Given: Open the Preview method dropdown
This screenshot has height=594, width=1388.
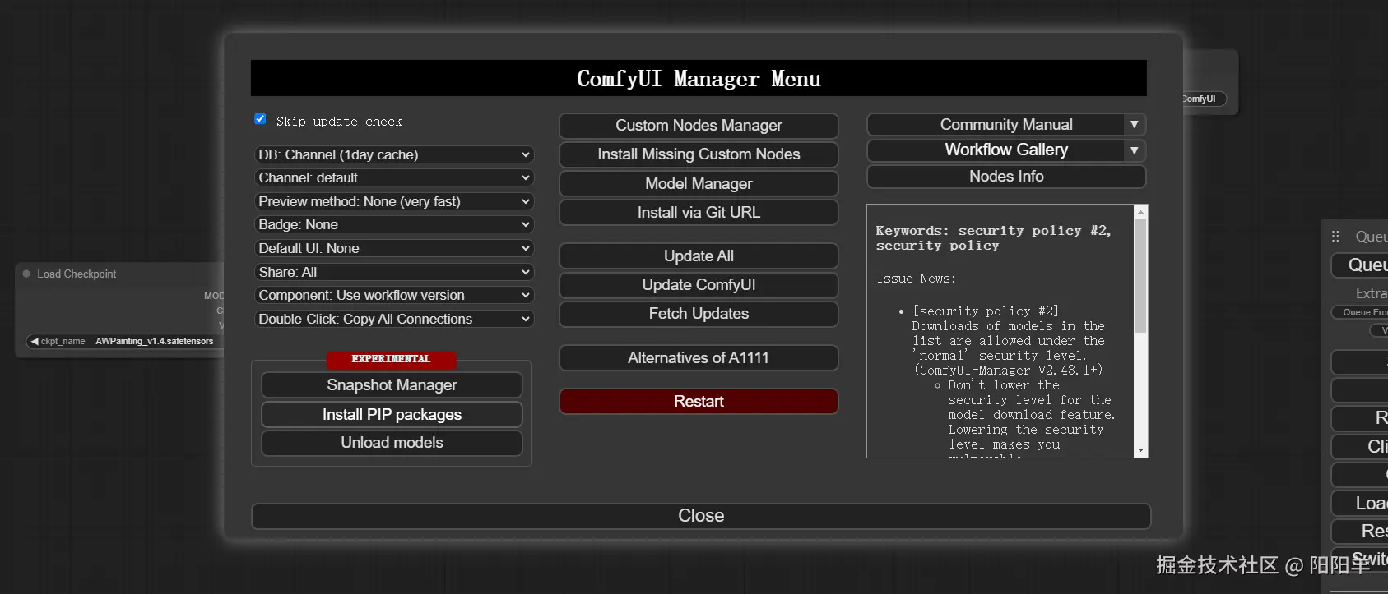Looking at the screenshot, I should coord(394,201).
